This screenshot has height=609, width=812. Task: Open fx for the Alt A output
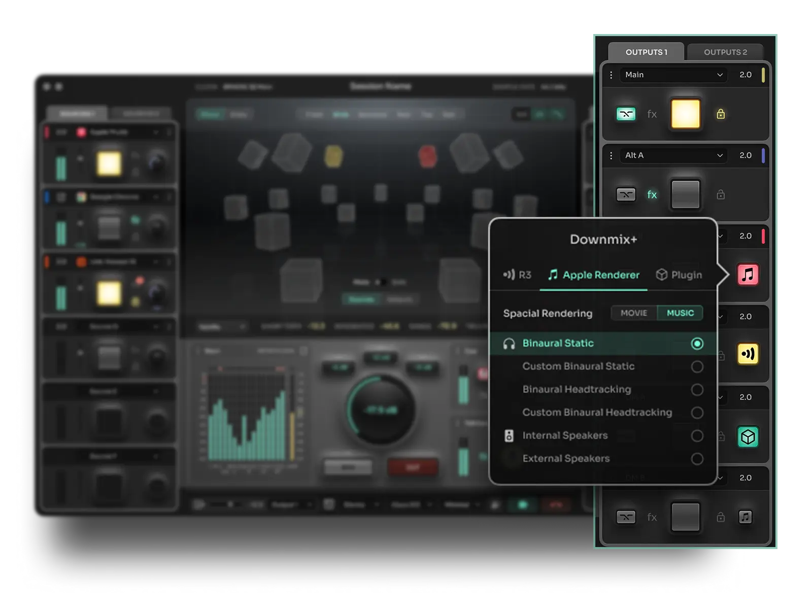point(652,194)
